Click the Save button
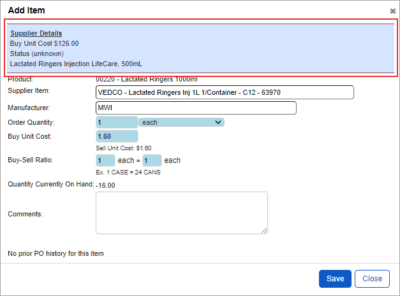 tap(335, 279)
